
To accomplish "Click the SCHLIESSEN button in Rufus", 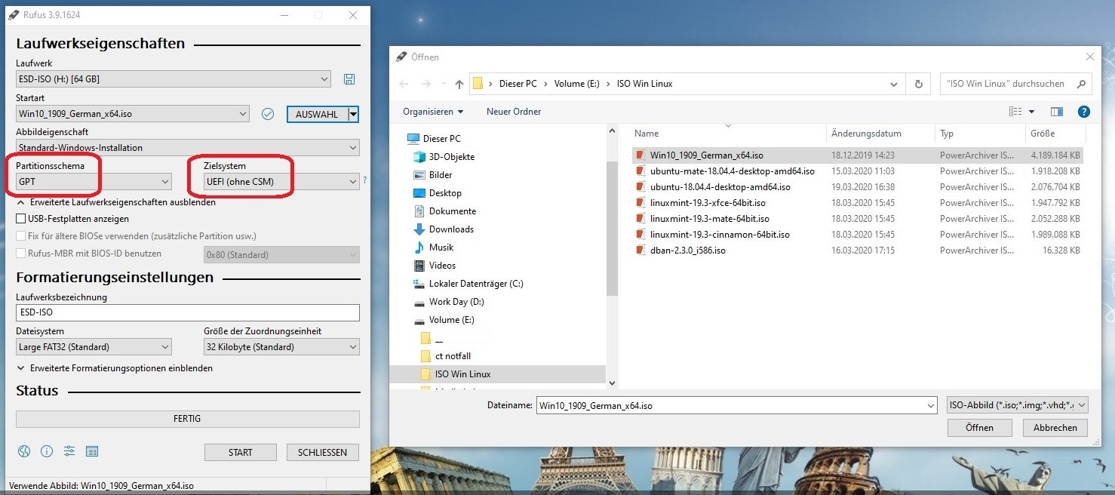I will click(x=323, y=452).
